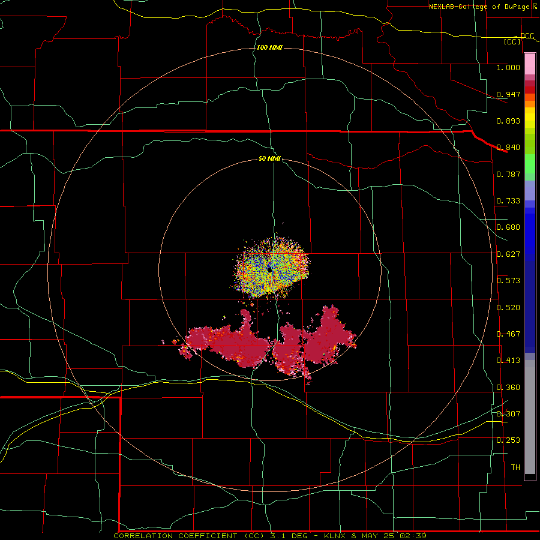Click the black radar site center dot
540x540 pixels.
270,270
